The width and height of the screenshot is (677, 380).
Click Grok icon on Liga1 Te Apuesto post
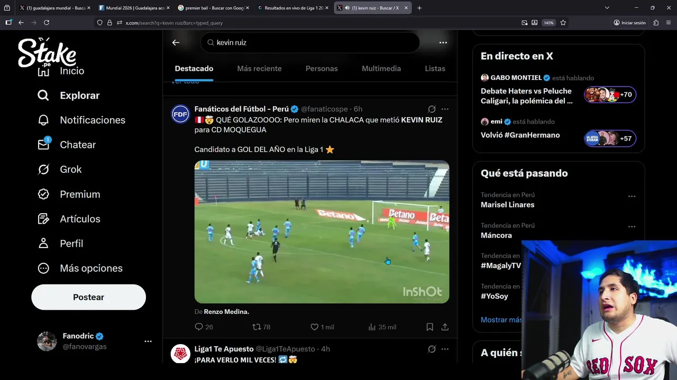tap(432, 349)
